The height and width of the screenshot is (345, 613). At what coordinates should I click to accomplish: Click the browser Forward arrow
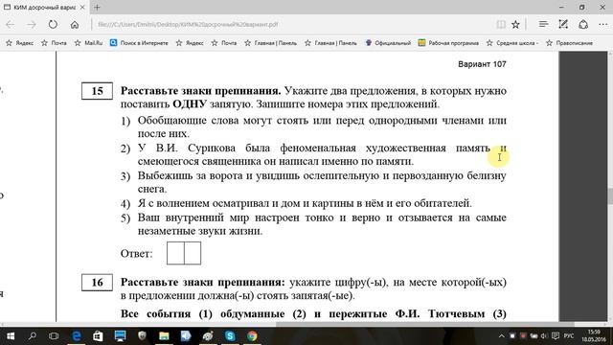point(32,25)
